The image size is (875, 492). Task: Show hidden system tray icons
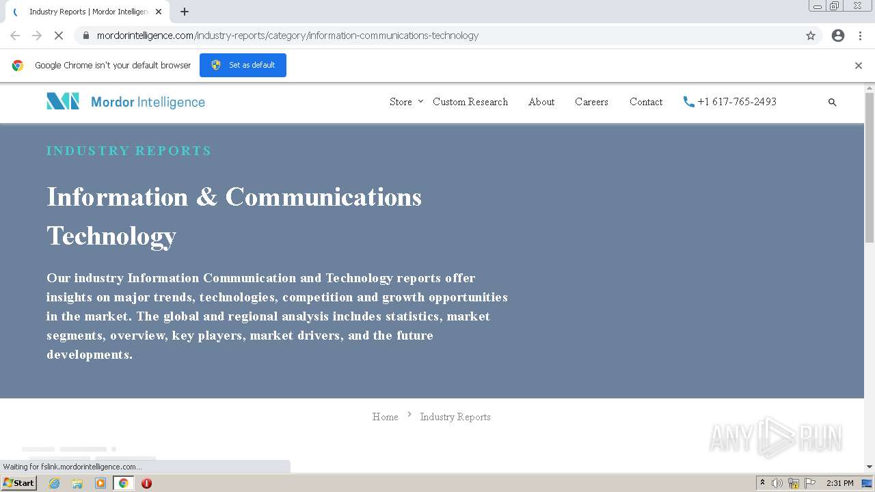(x=762, y=483)
